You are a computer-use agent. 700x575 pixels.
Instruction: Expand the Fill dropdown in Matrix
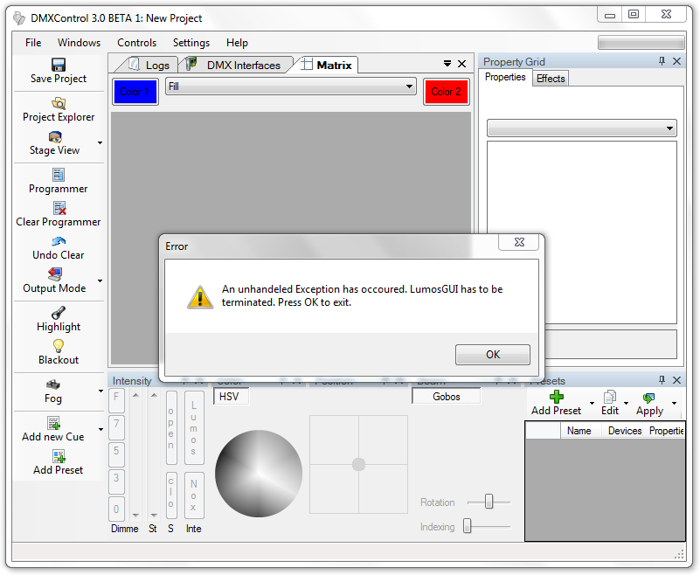tap(410, 87)
